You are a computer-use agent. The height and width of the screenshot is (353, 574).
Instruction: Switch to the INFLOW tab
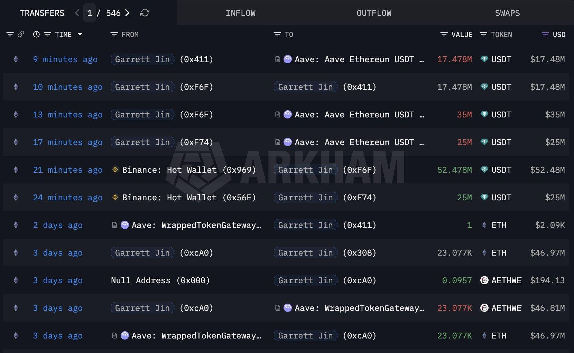point(240,13)
